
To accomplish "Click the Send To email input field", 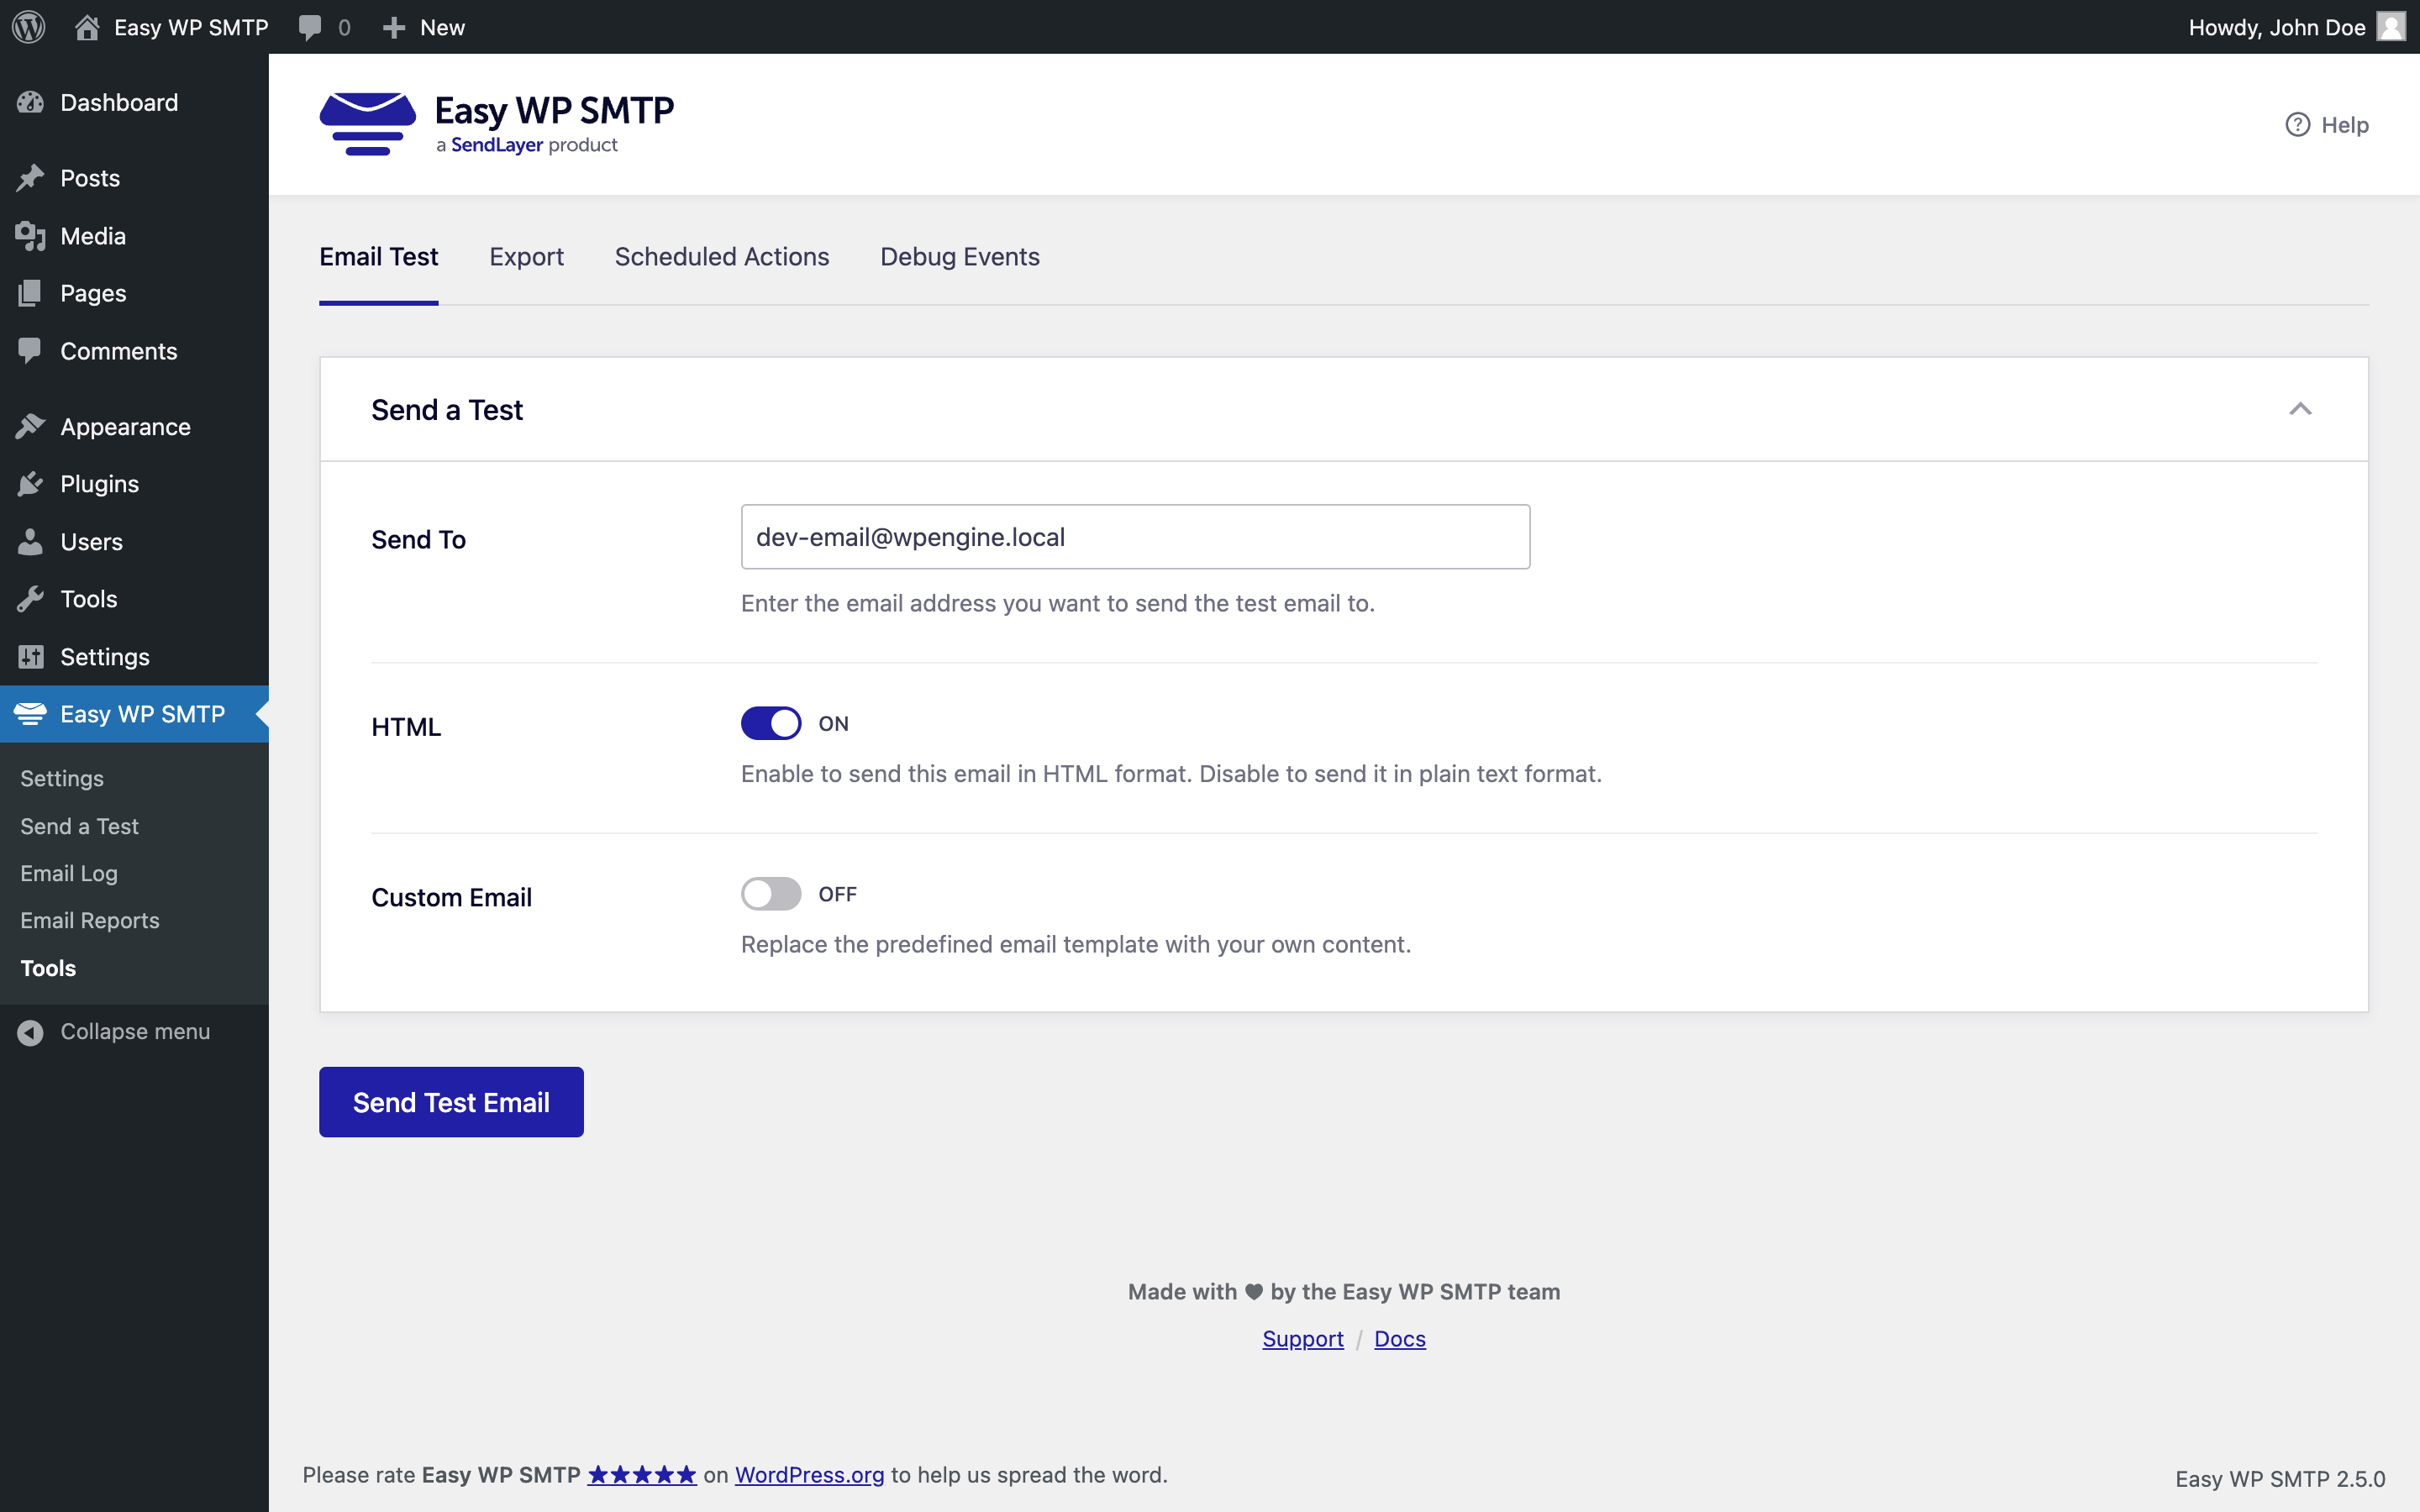I will (1135, 537).
